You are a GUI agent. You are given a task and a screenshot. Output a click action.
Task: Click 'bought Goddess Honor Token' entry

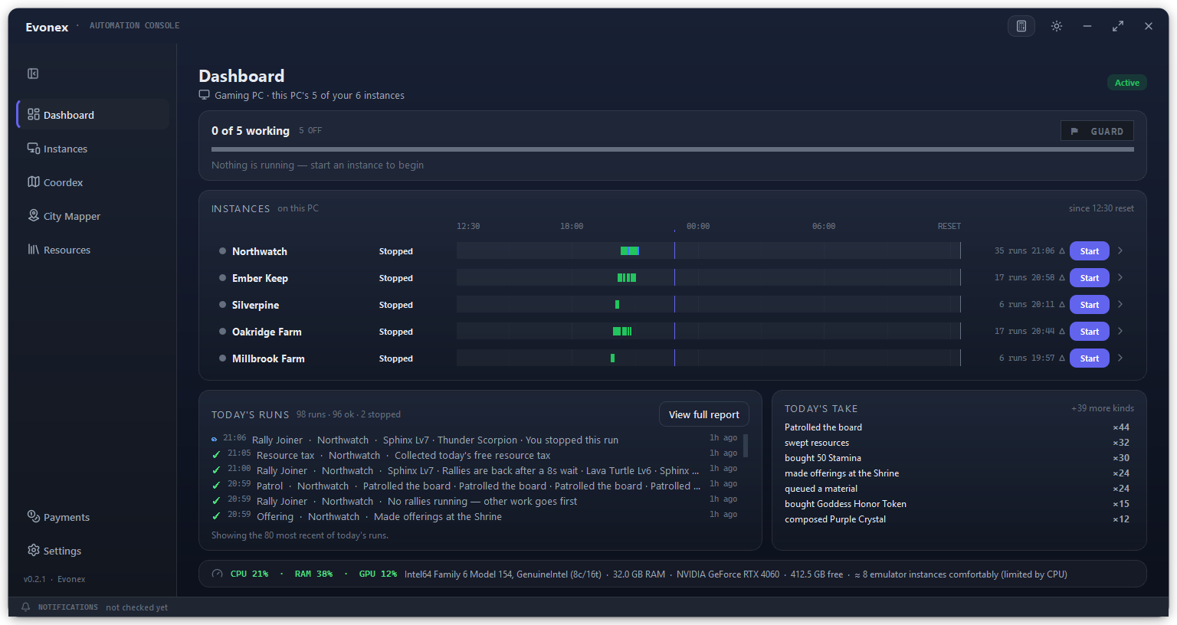845,504
